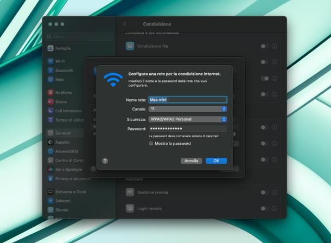
Task: Open Tempo di utilizzo in sidebar
Action: coord(66,120)
